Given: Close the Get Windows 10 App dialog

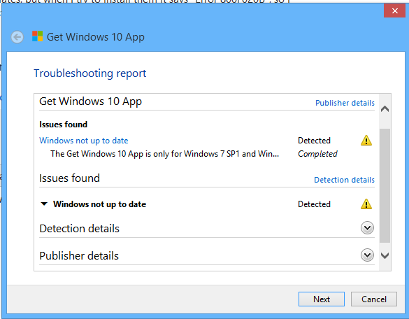Looking at the screenshot, I should coord(394,10).
